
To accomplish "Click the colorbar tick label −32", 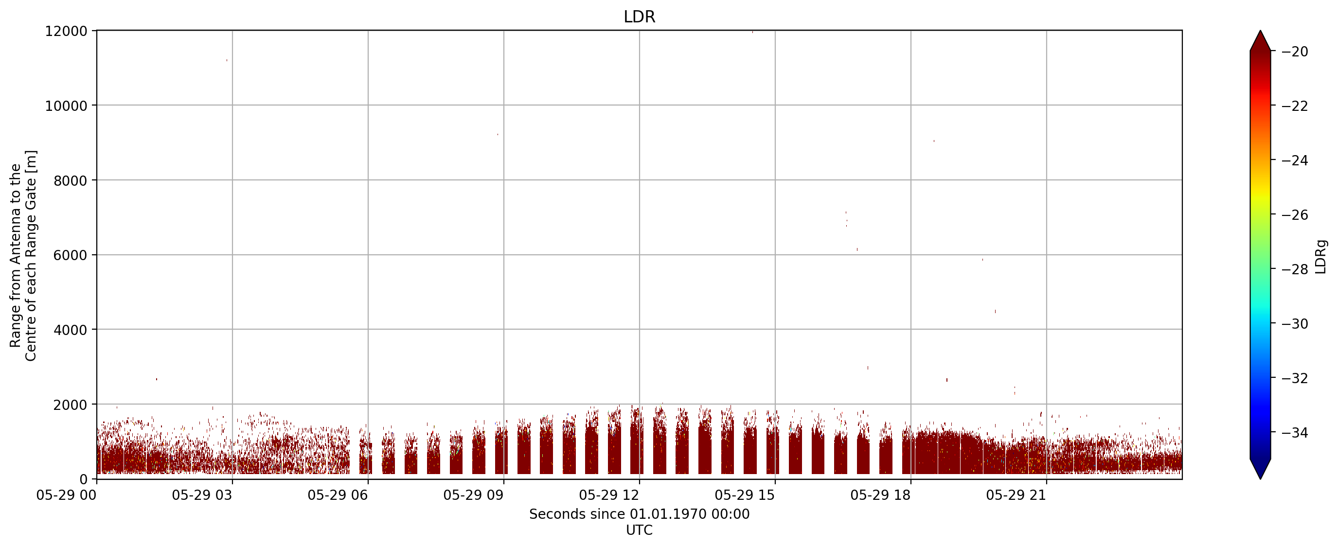I will (x=1295, y=378).
